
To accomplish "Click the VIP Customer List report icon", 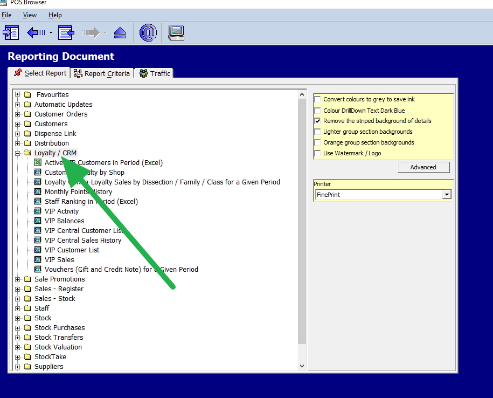I will point(38,250).
